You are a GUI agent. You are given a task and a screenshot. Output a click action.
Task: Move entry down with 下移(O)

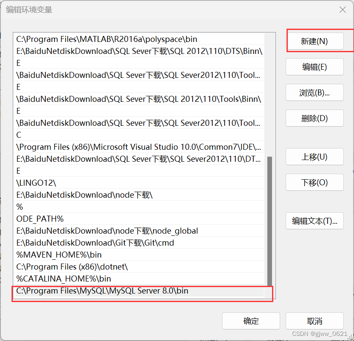[x=314, y=182]
